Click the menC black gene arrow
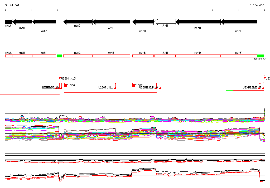This screenshot has width=270, height=188. tap(78, 22)
